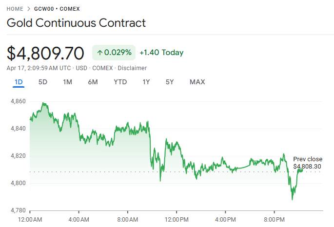Show the MAX time range
The height and width of the screenshot is (227, 334).
tap(197, 82)
